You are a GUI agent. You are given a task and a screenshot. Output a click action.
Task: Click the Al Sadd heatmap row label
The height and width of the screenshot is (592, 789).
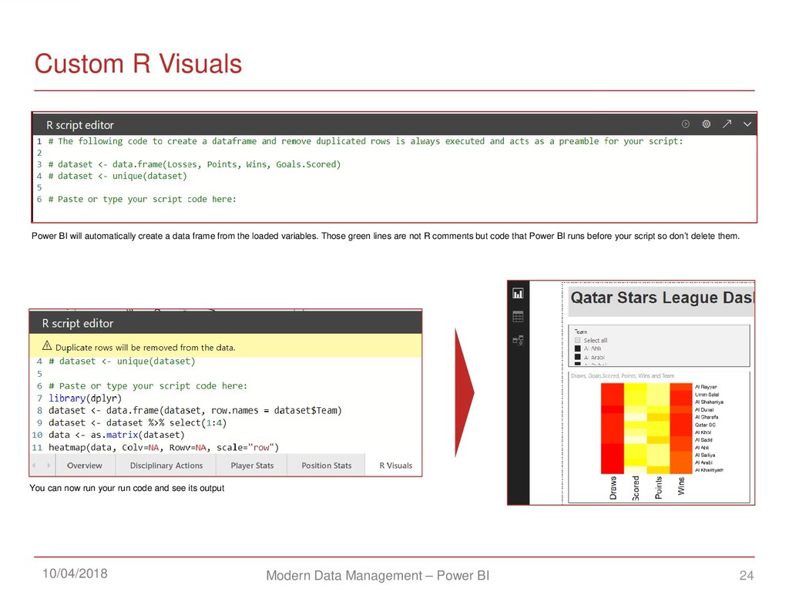(x=703, y=439)
